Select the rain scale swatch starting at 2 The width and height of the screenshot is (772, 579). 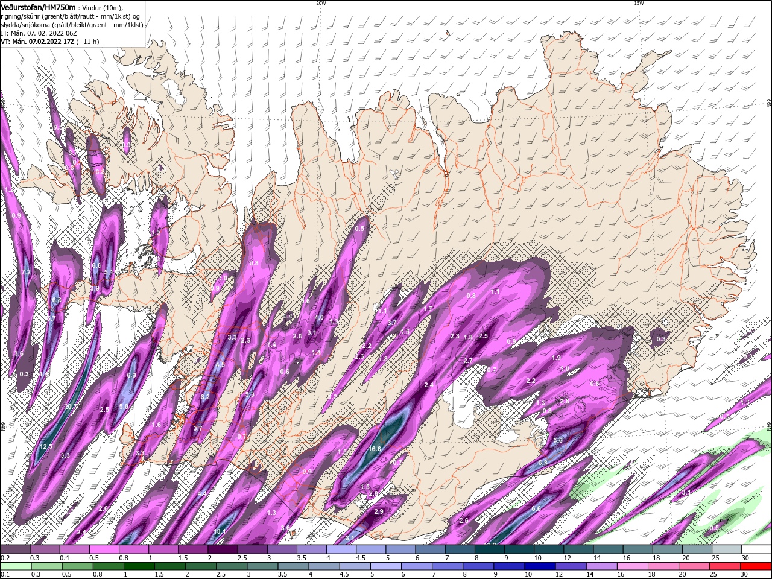pyautogui.click(x=202, y=566)
